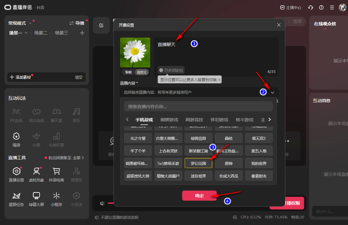
Task: Open the 管理员 administrator tool
Action: point(76,175)
